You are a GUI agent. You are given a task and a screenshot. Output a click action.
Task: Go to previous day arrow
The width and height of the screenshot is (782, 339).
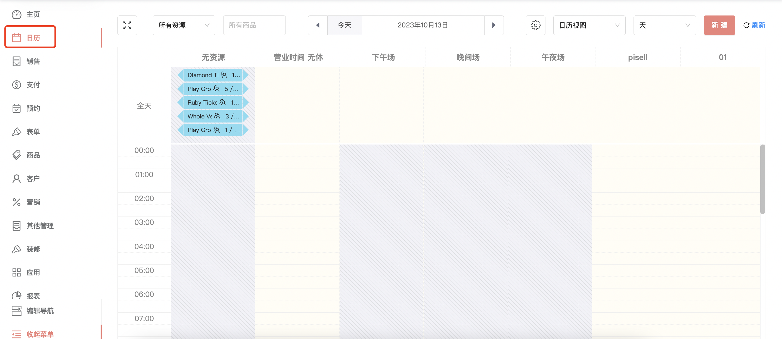(318, 25)
